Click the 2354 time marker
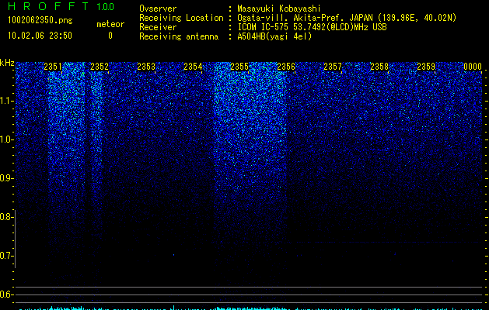The height and width of the screenshot is (310, 489). tap(193, 67)
